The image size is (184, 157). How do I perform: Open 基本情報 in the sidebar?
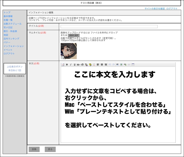pyautogui.click(x=8, y=16)
